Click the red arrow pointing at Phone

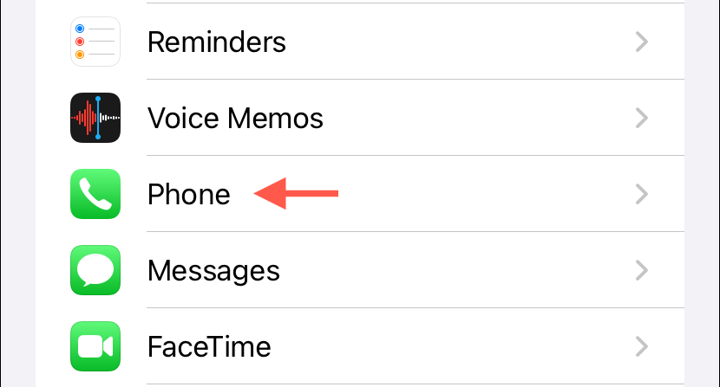[296, 194]
